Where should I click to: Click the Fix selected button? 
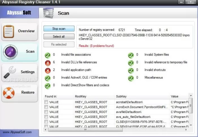tap(59, 45)
